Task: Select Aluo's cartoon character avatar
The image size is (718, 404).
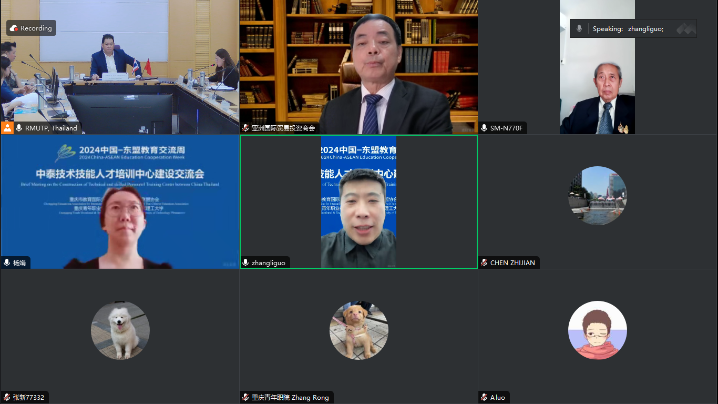Action: (x=598, y=330)
